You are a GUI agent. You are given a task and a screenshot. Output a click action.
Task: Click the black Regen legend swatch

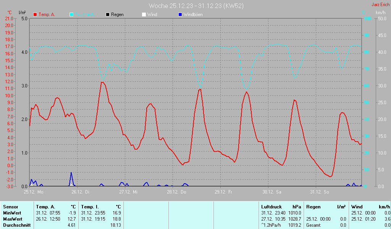pos(108,15)
